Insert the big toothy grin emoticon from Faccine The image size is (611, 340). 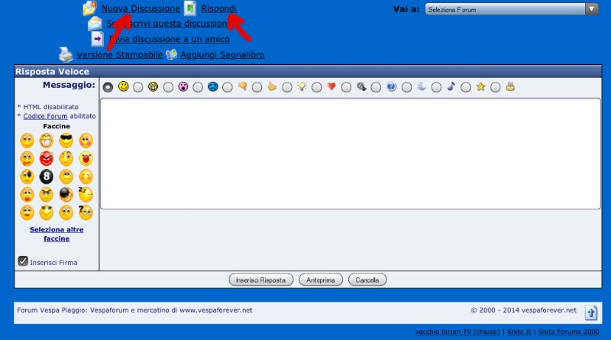tap(47, 141)
